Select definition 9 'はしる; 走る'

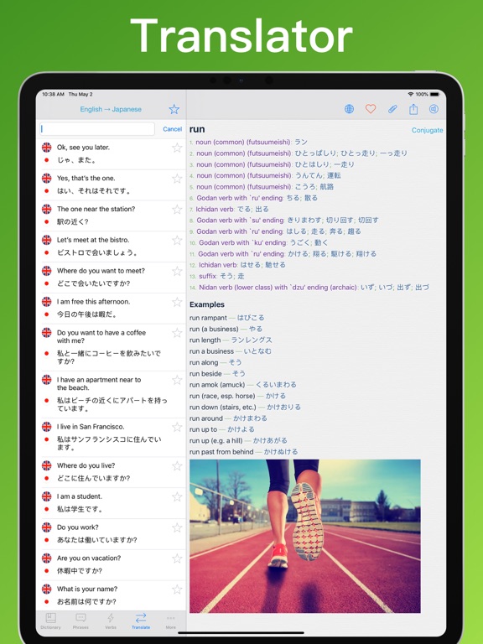[275, 231]
